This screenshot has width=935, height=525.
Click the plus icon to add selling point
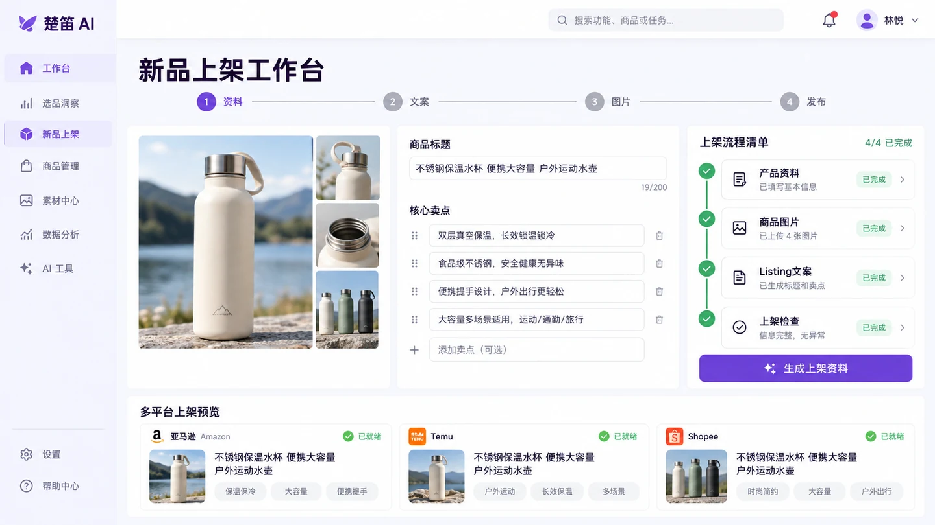pos(414,350)
